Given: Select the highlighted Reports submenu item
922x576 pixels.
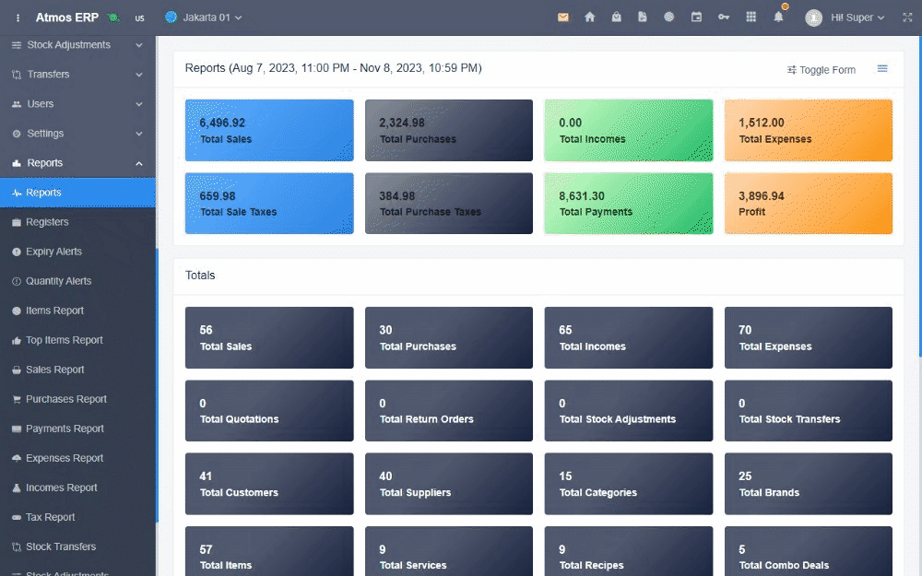Looking at the screenshot, I should click(x=77, y=193).
